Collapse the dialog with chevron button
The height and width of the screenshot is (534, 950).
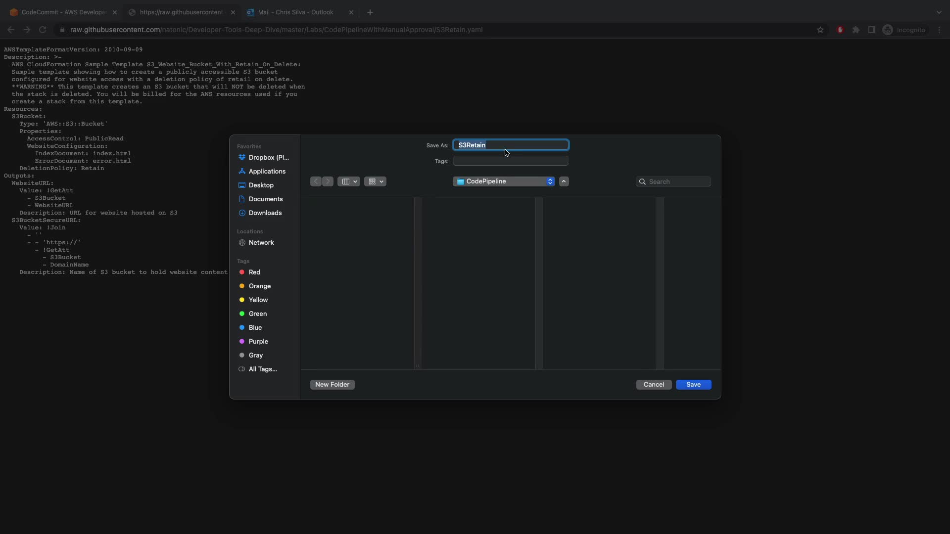[564, 181]
